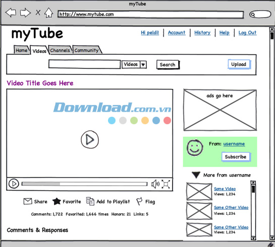Click the bottom related video thumbnail
Screen dimensions: 275x247
[199, 229]
